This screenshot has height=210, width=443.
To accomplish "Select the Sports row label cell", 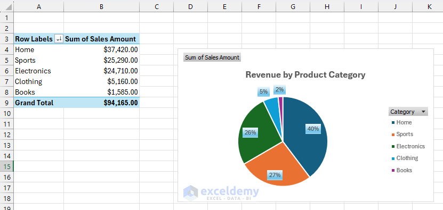I will pyautogui.click(x=39, y=60).
